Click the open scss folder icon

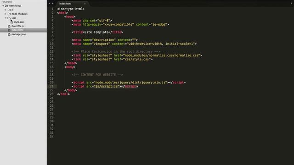click(9, 18)
